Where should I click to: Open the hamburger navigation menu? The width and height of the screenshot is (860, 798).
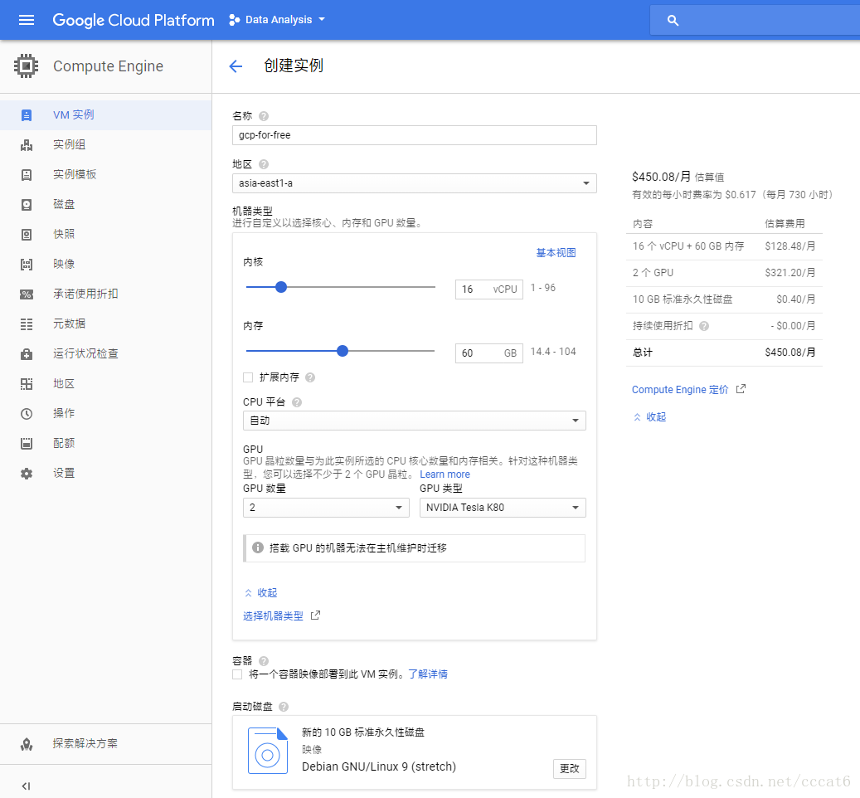pyautogui.click(x=27, y=20)
